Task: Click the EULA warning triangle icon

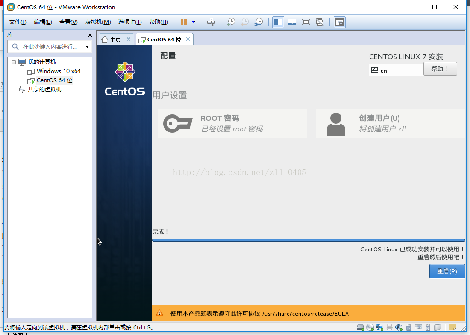Action: pyautogui.click(x=159, y=313)
